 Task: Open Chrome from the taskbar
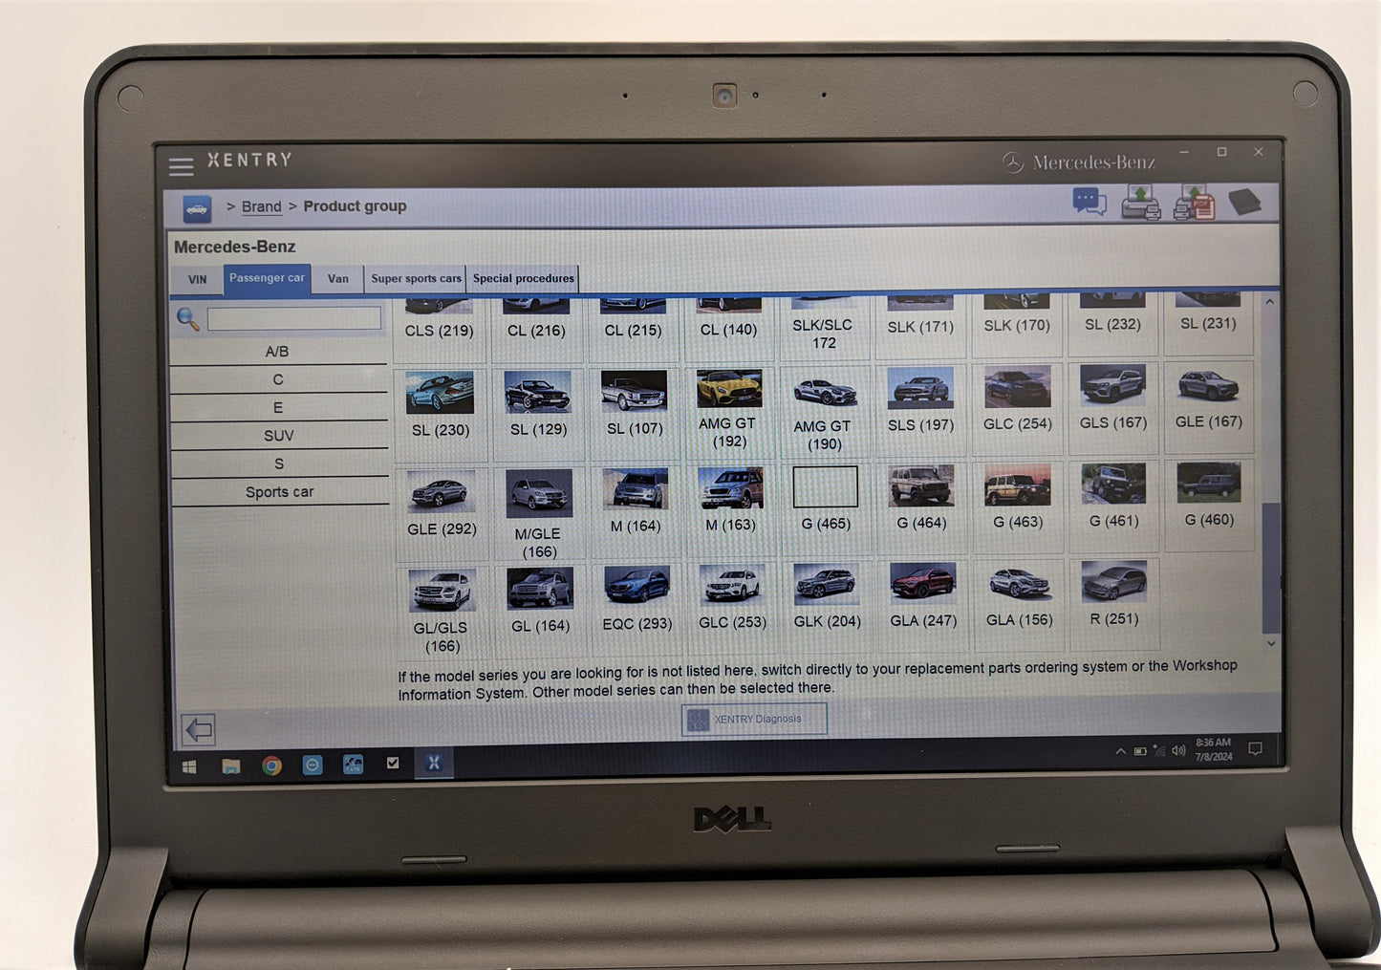pos(272,765)
